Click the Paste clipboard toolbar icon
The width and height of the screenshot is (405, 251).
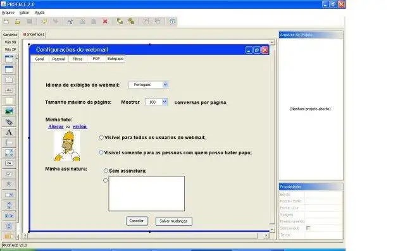click(94, 21)
